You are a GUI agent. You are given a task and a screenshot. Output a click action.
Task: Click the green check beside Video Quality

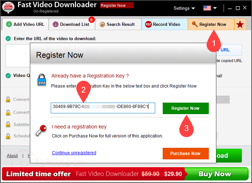click(x=8, y=75)
